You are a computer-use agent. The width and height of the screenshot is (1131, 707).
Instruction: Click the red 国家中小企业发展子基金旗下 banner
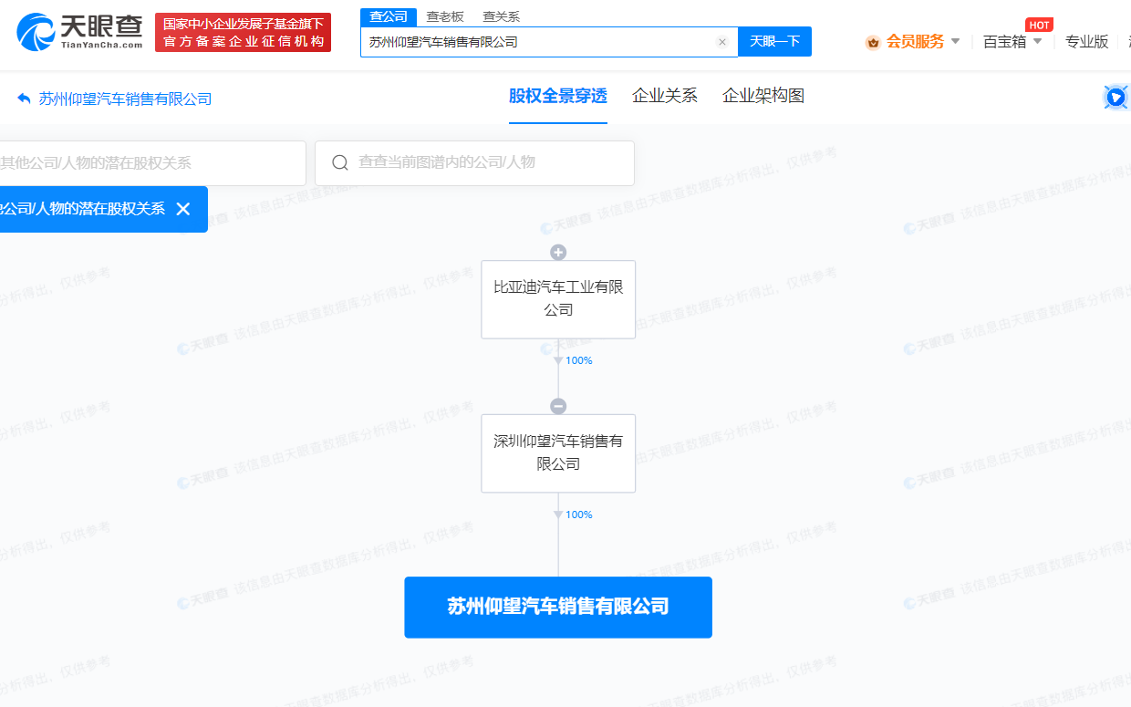[x=244, y=32]
